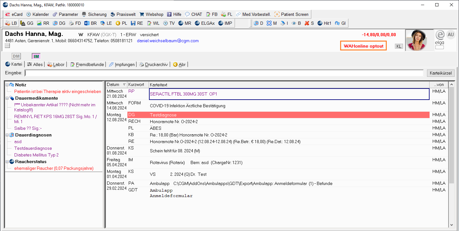
Task: Click the GG toolbar button
Action: (x=27, y=23)
